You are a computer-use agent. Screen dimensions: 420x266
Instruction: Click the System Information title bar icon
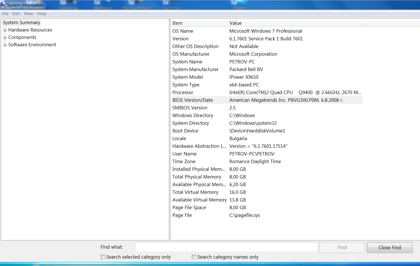[3, 5]
